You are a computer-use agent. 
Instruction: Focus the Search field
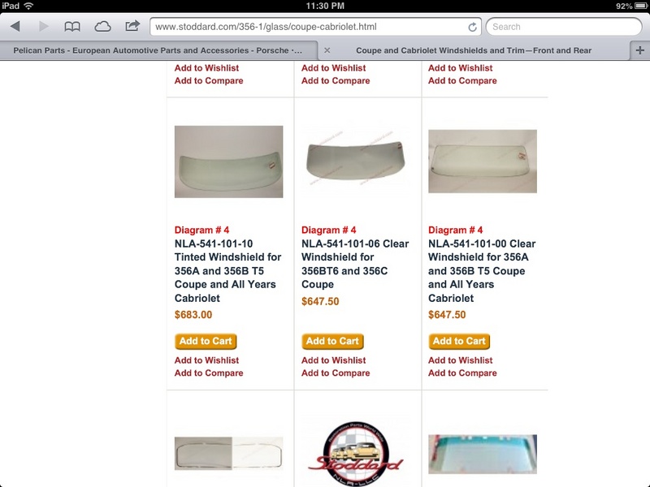pos(564,27)
